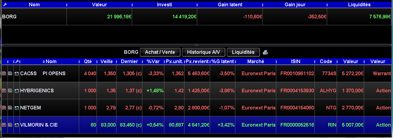Select the NETGEM row name
The height and width of the screenshot is (138, 393).
pyautogui.click(x=31, y=108)
